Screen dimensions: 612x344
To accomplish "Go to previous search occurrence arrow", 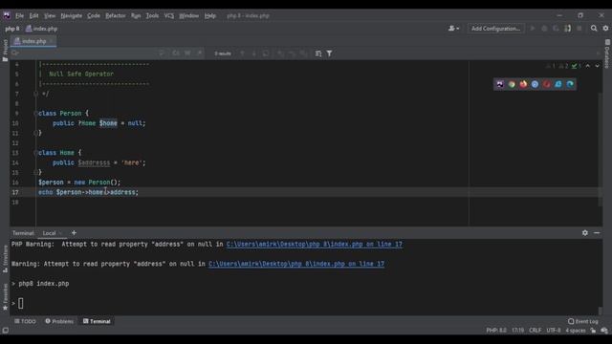I will (242, 54).
